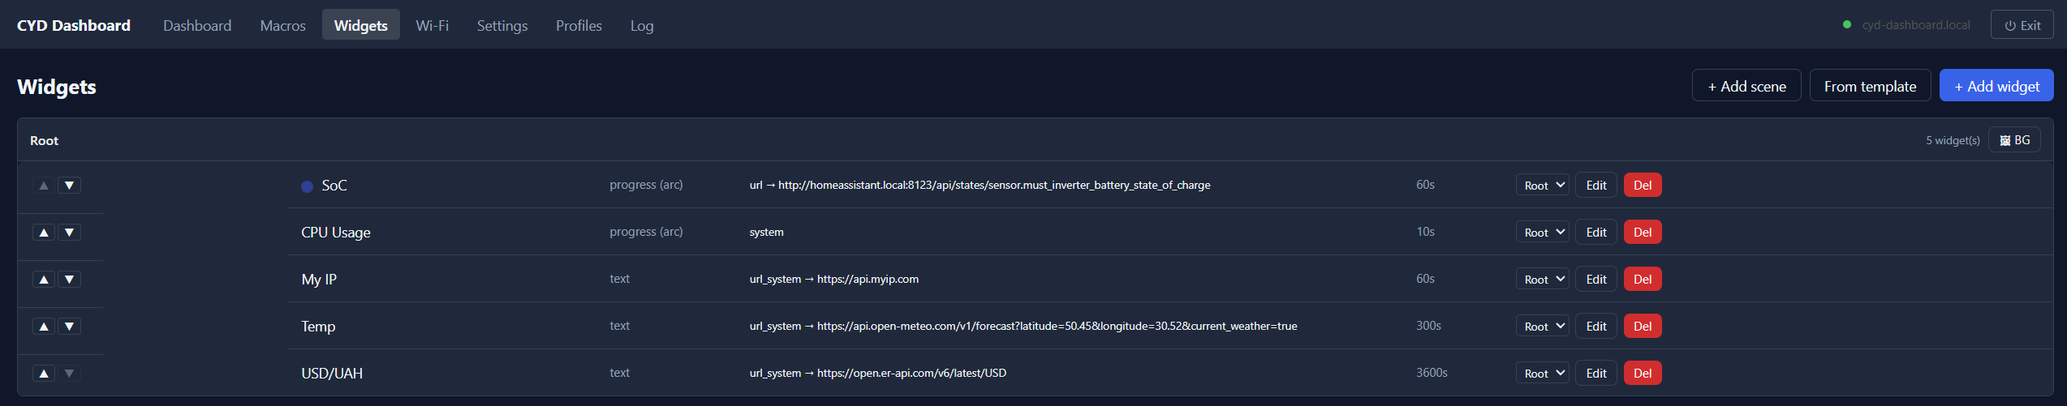
Task: Click the Exit button
Action: pyautogui.click(x=2022, y=25)
